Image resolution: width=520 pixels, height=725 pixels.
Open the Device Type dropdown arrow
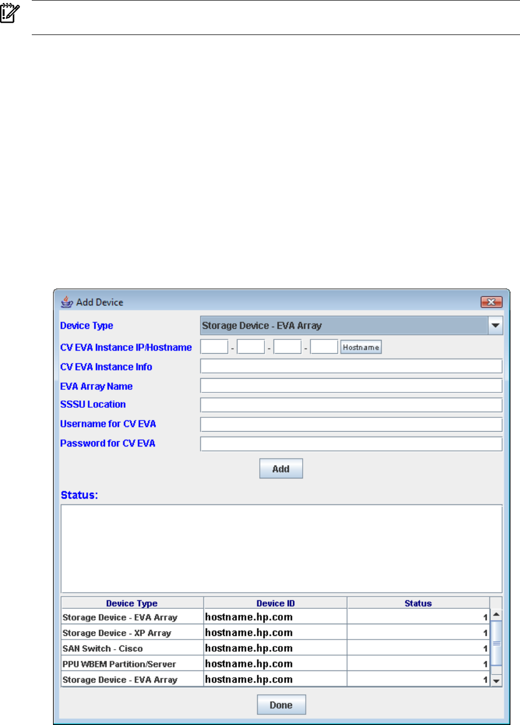coord(495,326)
